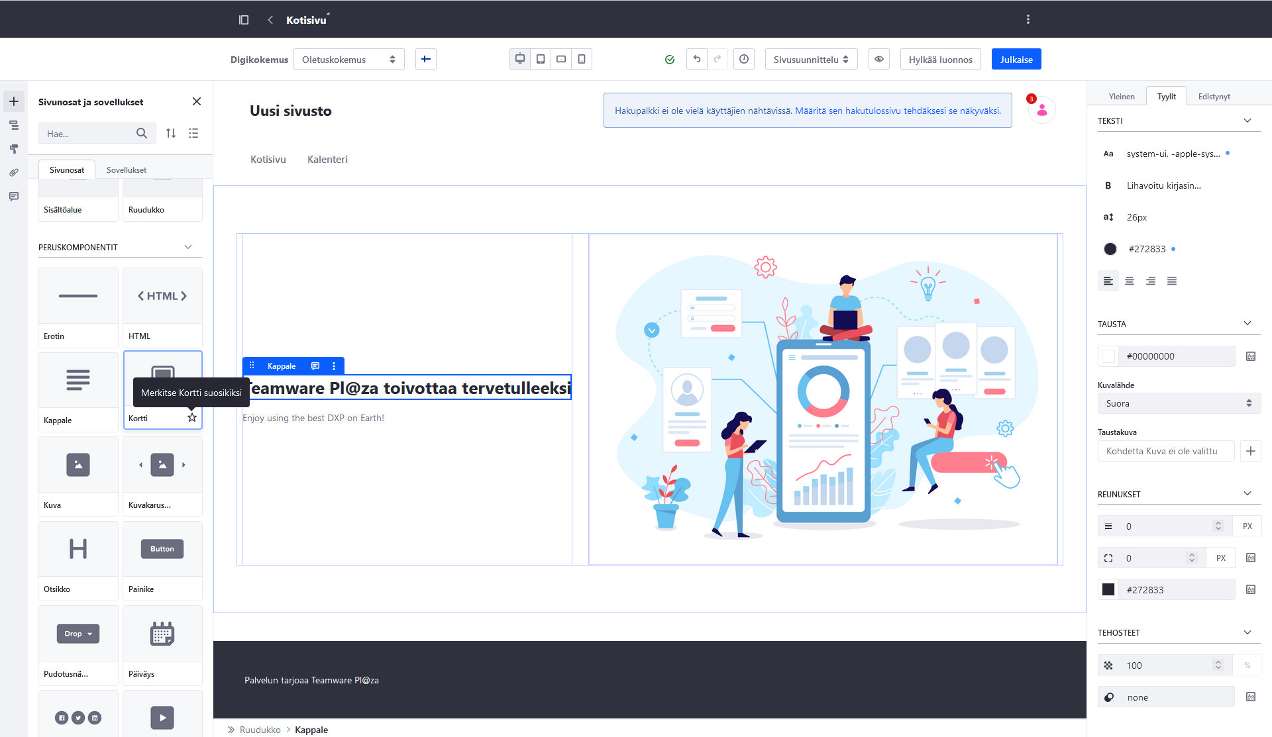This screenshot has height=737, width=1272.
Task: Align text right
Action: [1151, 281]
